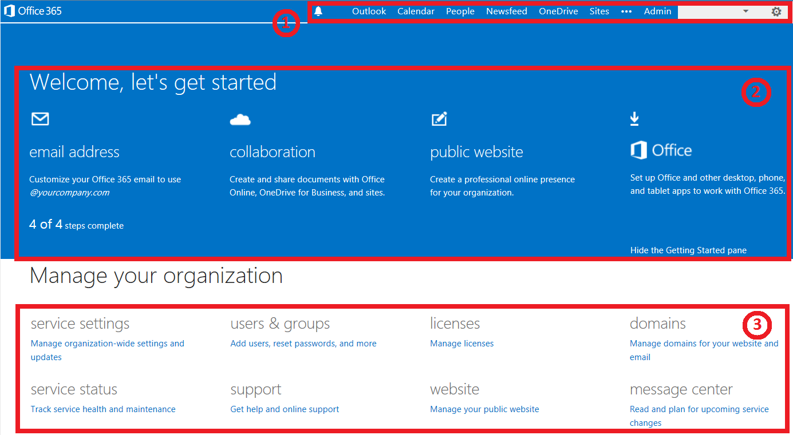The image size is (793, 435).
Task: Click the Create and share documents description
Action: coord(307,186)
